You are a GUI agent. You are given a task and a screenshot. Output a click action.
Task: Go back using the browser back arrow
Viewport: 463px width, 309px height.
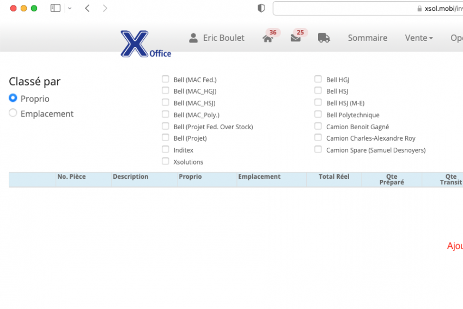87,8
